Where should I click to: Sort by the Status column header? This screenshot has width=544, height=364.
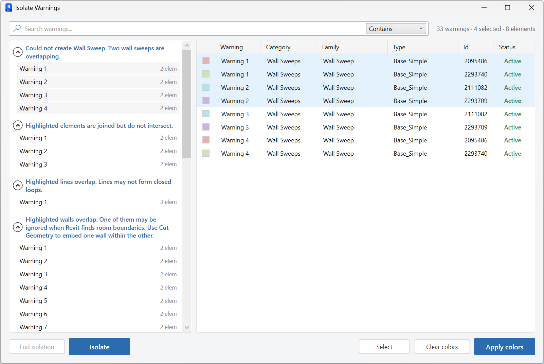point(514,47)
